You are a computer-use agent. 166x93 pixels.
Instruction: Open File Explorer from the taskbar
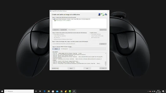coord(49,91)
